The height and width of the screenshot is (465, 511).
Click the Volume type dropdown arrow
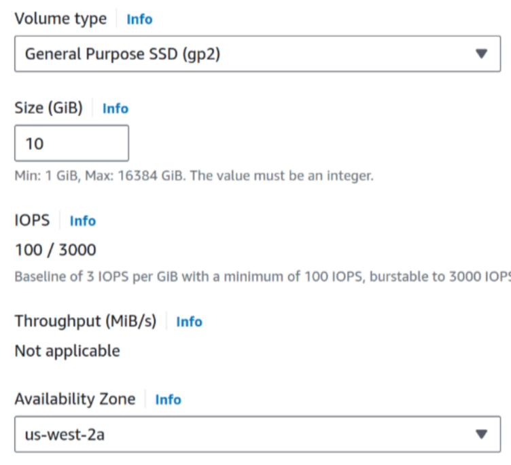(482, 54)
